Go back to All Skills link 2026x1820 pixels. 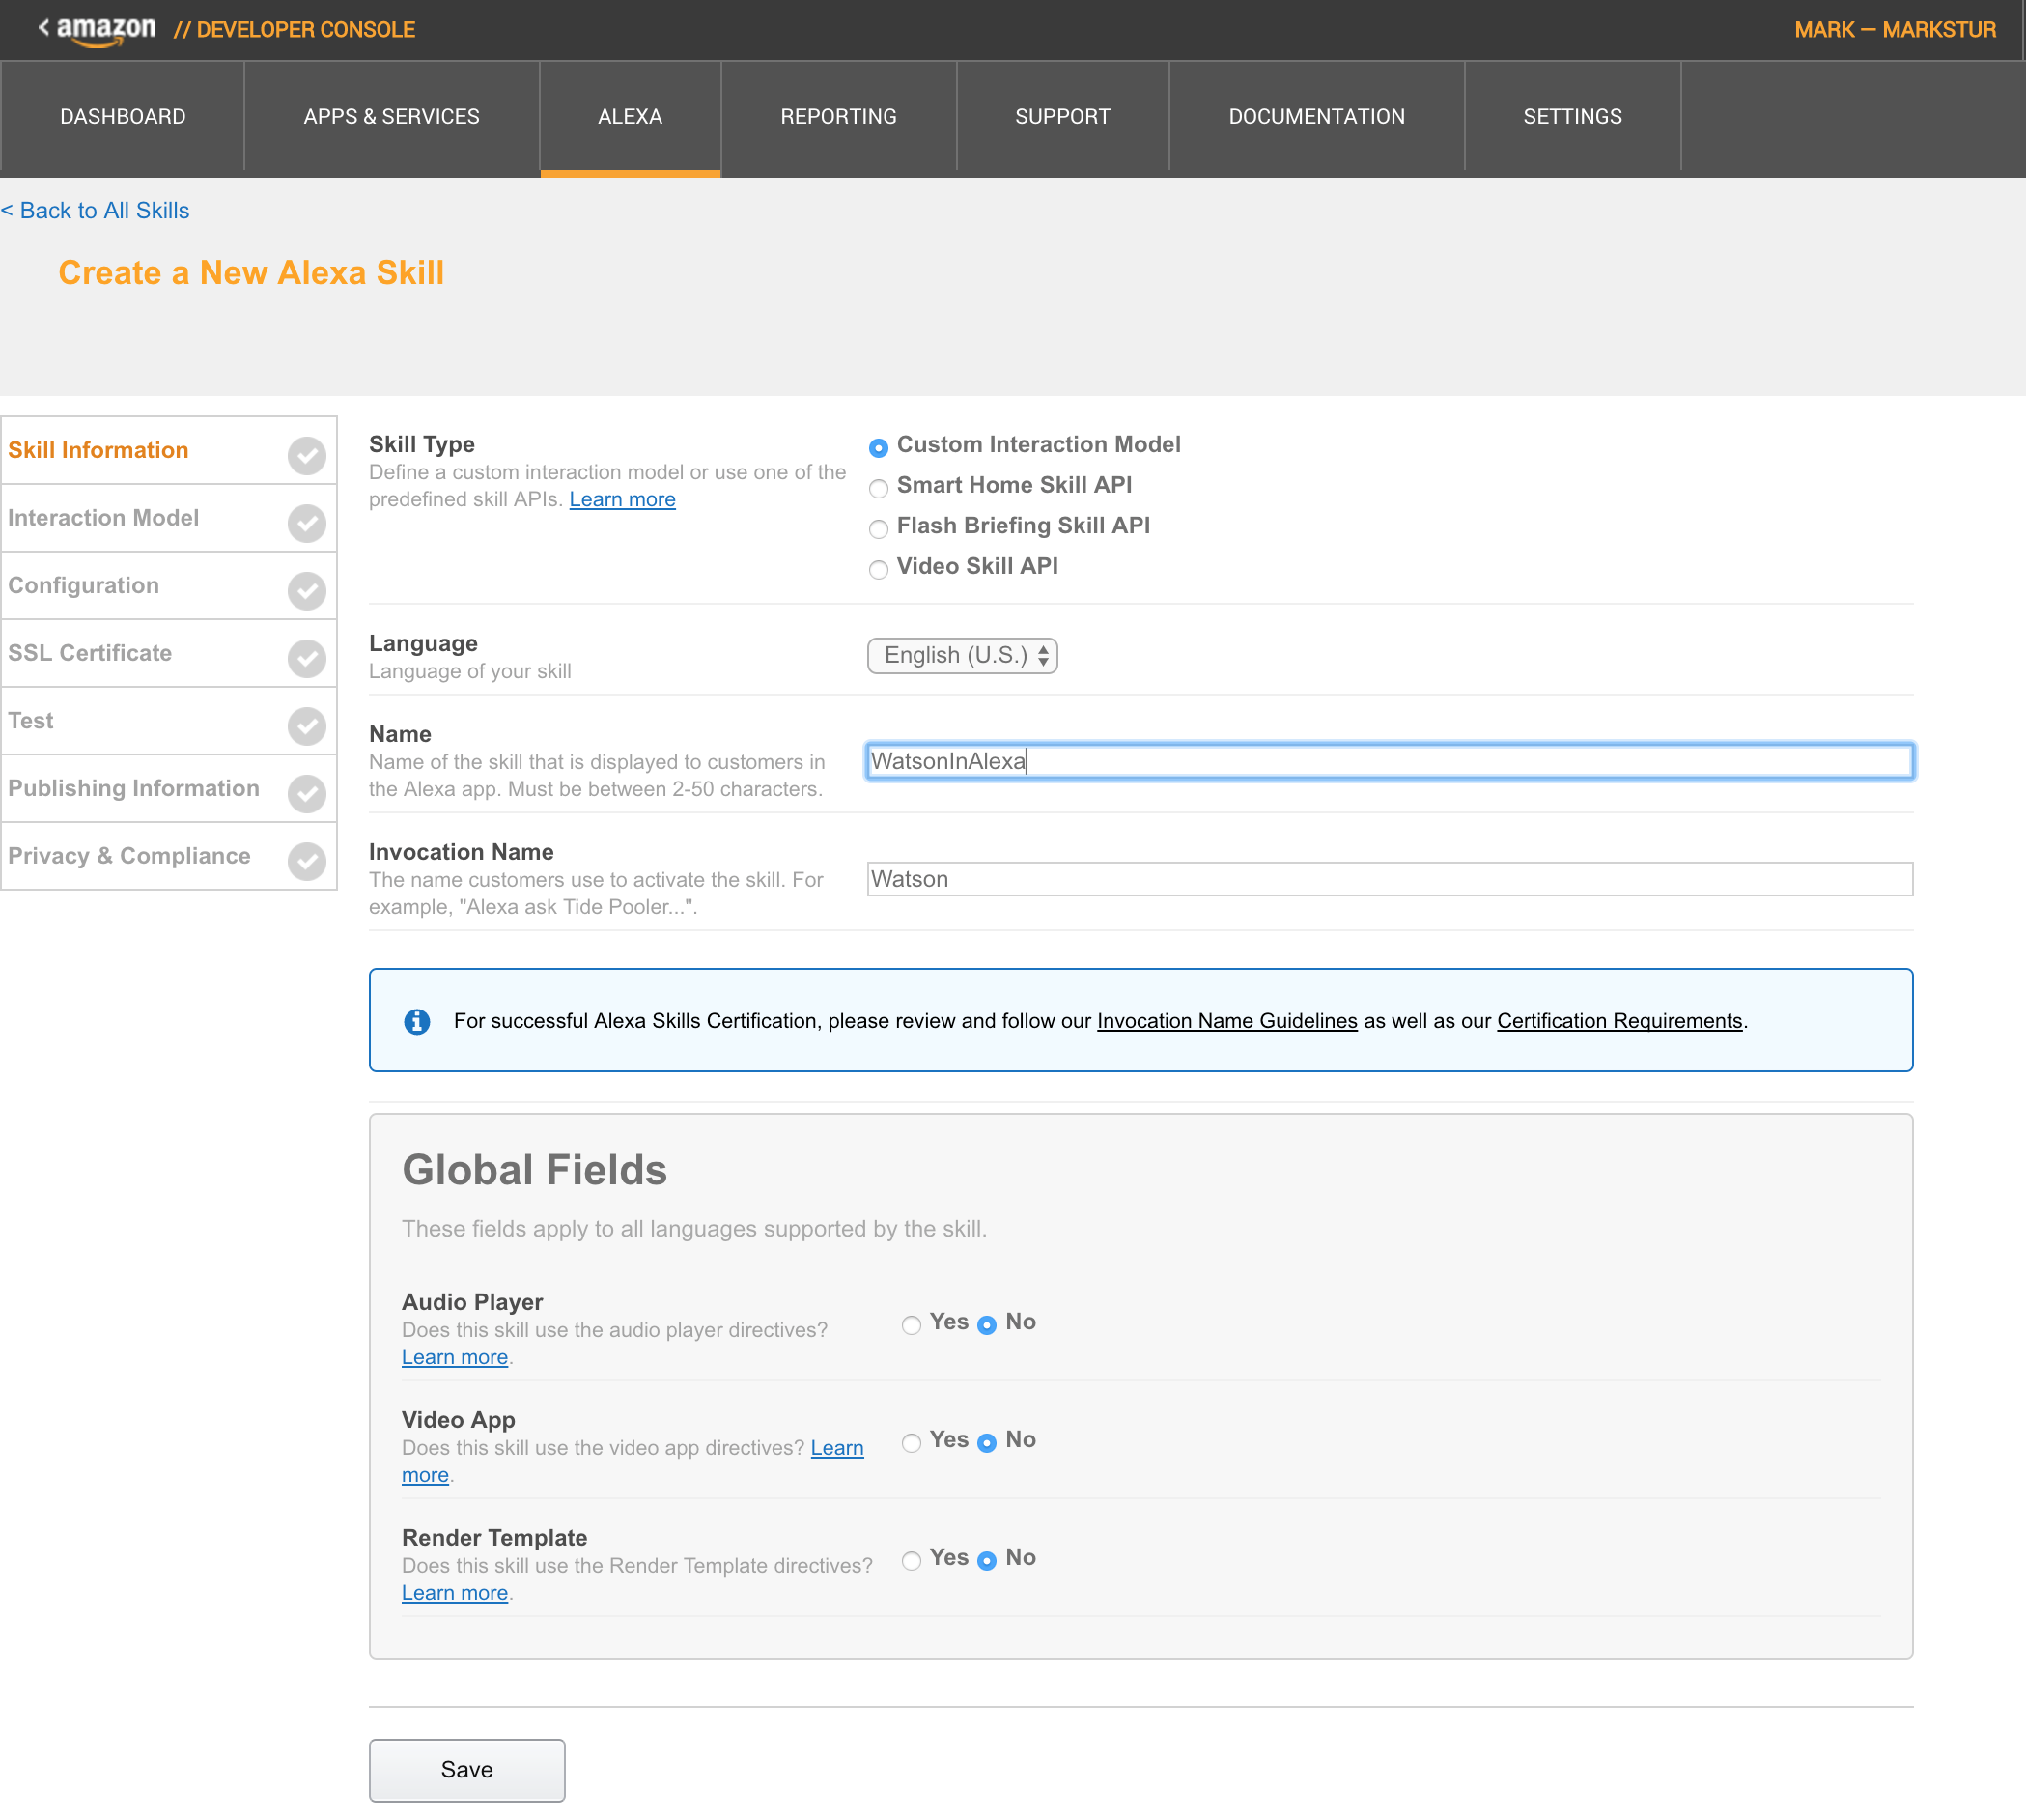(x=95, y=211)
